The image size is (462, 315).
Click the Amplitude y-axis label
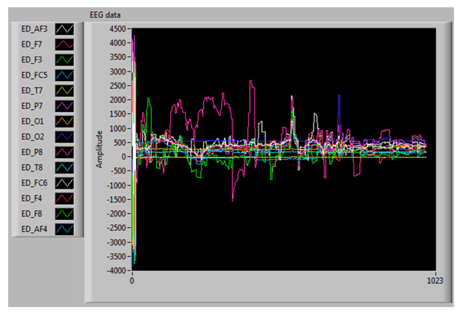click(98, 150)
